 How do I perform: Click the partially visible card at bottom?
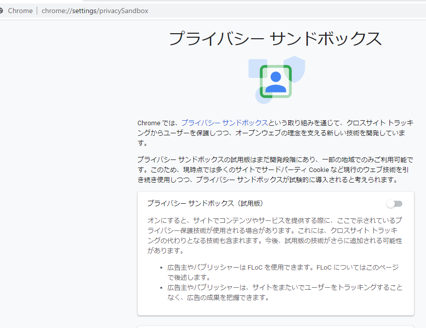click(275, 326)
